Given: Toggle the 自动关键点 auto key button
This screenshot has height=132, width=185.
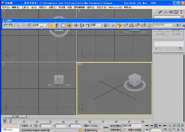Looking at the screenshot, I should pyautogui.click(x=115, y=126).
